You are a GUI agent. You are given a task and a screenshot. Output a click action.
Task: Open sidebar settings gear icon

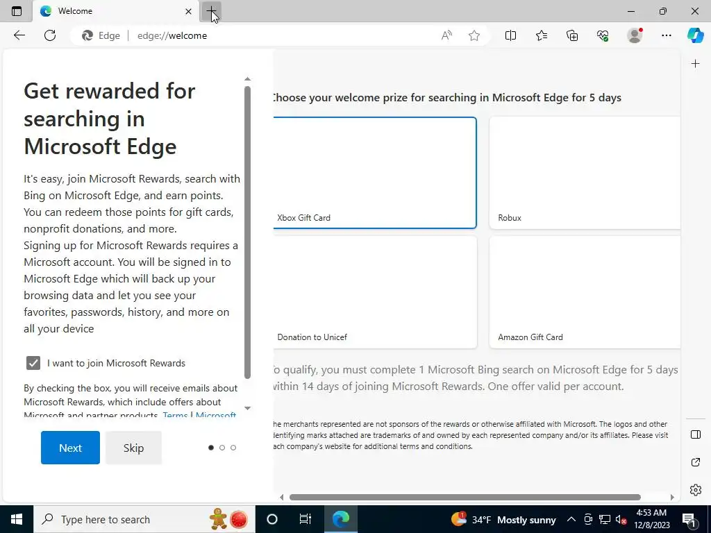[x=696, y=490]
